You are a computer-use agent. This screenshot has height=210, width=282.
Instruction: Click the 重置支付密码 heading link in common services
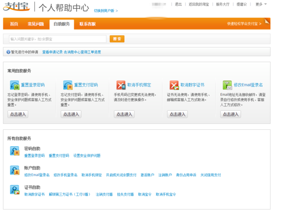point(86,85)
